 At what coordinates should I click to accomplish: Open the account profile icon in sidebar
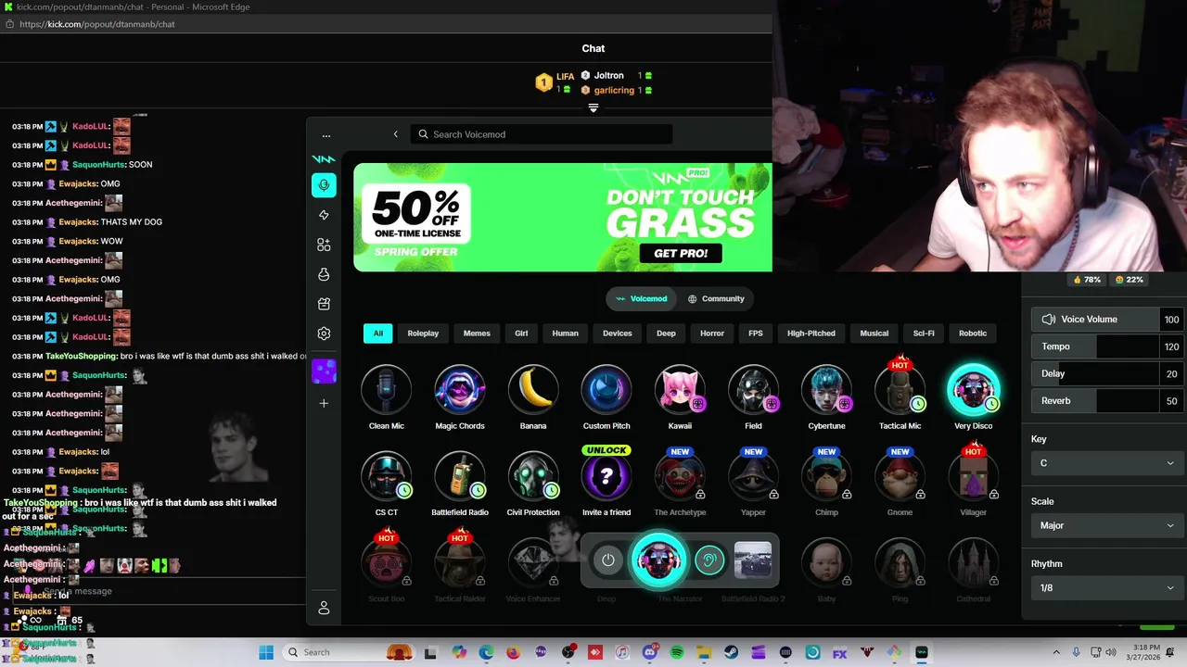click(324, 608)
